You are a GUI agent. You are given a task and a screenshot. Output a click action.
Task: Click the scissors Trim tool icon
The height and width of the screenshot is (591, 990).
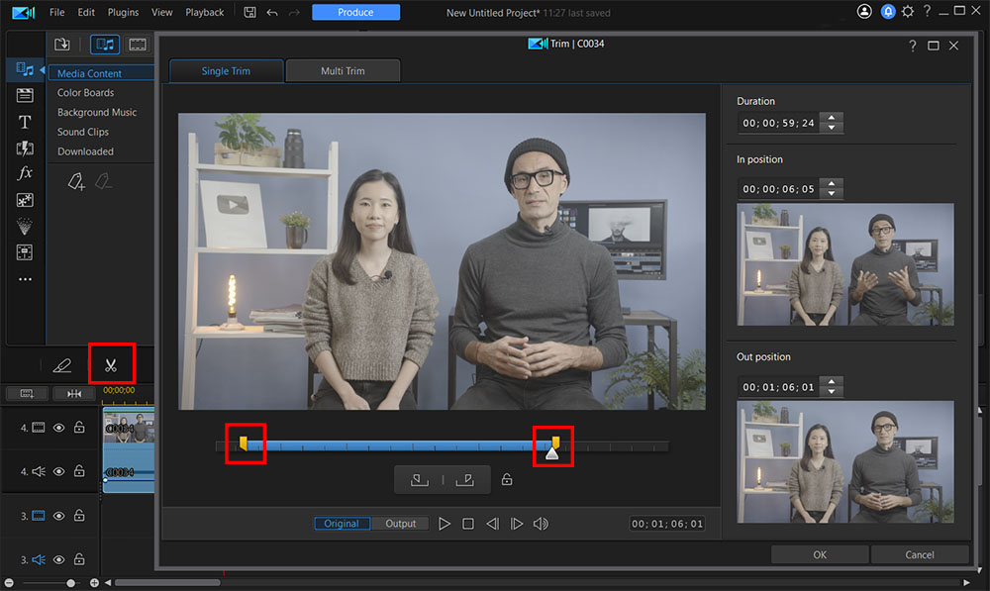point(110,366)
